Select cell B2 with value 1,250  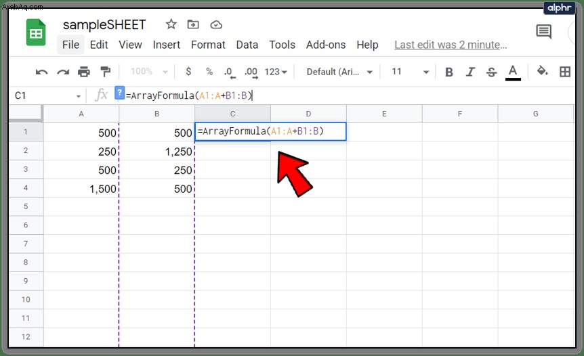pyautogui.click(x=157, y=151)
